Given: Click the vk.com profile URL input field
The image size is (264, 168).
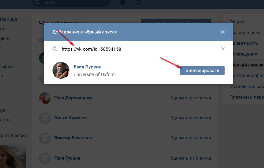Looking at the screenshot, I should point(139,49).
